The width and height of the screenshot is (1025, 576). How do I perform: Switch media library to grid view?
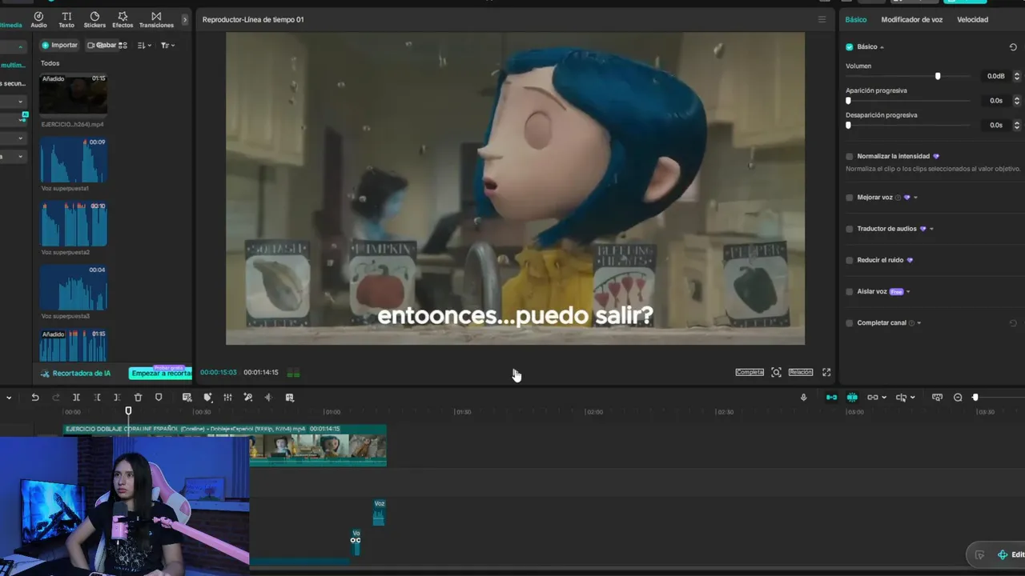pos(123,46)
